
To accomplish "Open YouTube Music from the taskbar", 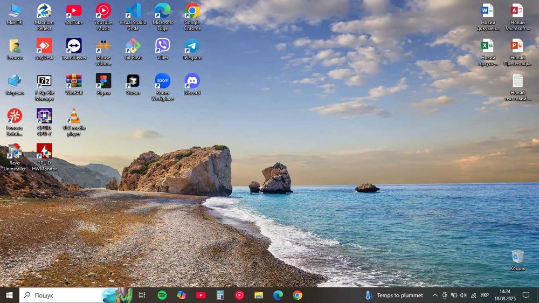I will (x=240, y=295).
